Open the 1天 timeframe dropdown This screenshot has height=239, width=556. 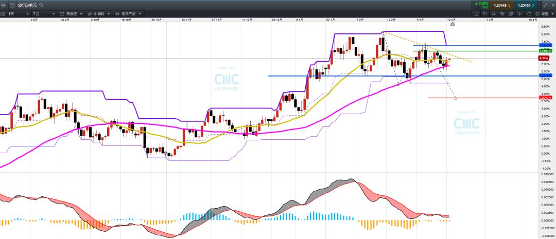coord(19,14)
